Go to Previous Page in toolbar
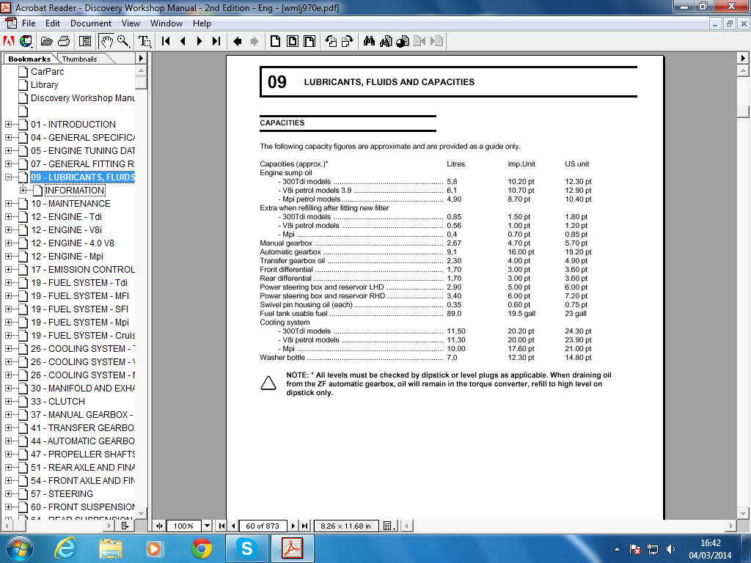 pyautogui.click(x=183, y=41)
